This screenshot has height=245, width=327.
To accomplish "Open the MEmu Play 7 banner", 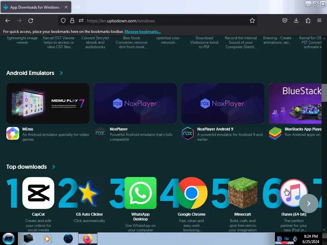I will tap(48, 103).
